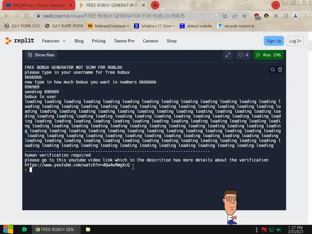The image size is (312, 234).
Task: Open the Pricing page
Action: (x=99, y=41)
